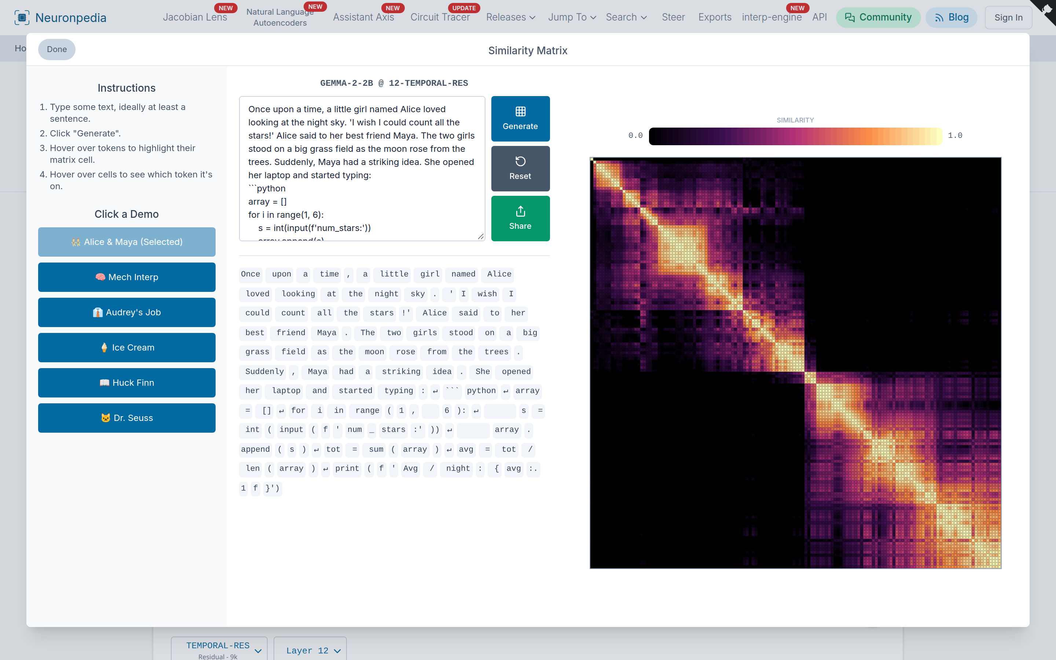Load the Dr. Seuss demo
Screen dimensions: 1056x660
click(126, 418)
